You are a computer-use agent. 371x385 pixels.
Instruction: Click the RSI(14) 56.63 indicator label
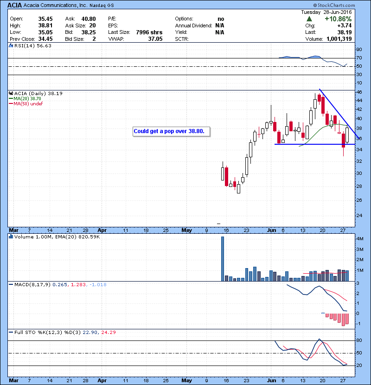pos(32,45)
